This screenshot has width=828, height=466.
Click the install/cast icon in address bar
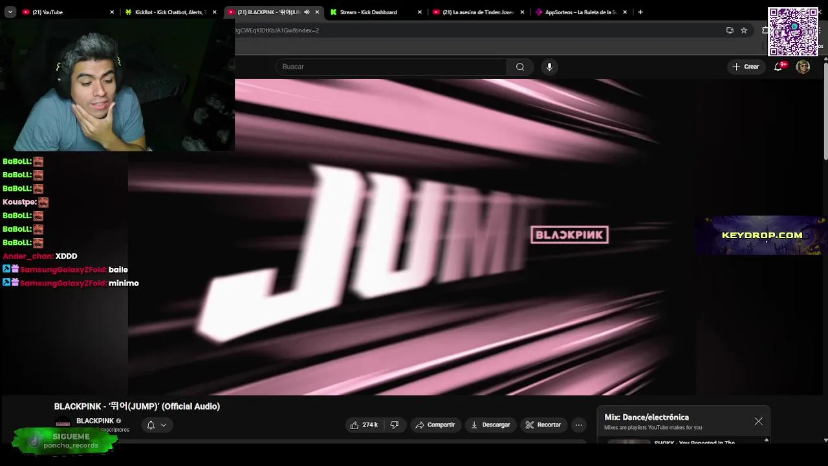point(730,30)
